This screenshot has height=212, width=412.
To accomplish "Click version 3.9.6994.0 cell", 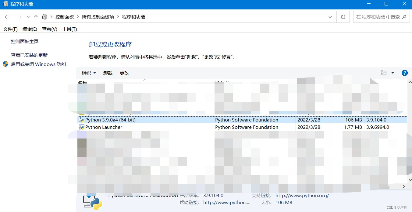I will point(378,127).
